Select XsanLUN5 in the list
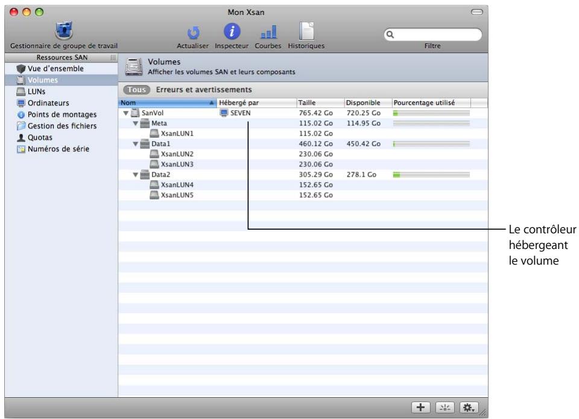The image size is (579, 419). pyautogui.click(x=303, y=195)
